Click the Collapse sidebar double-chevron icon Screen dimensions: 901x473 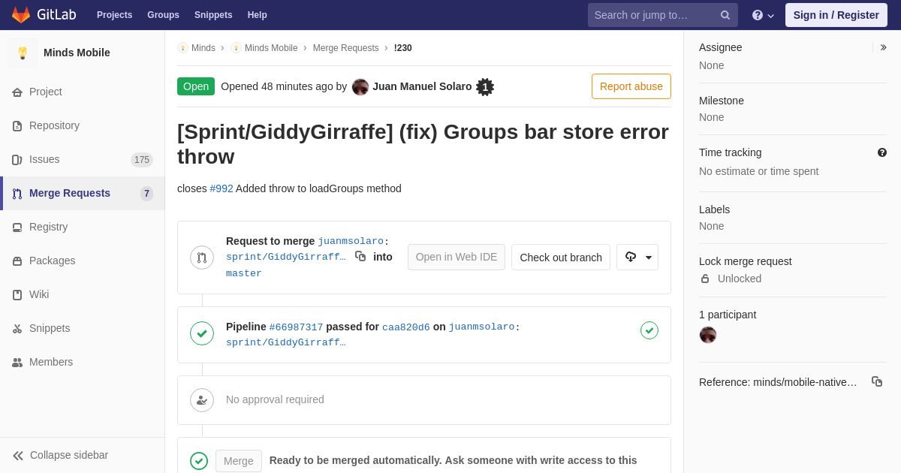coord(18,456)
